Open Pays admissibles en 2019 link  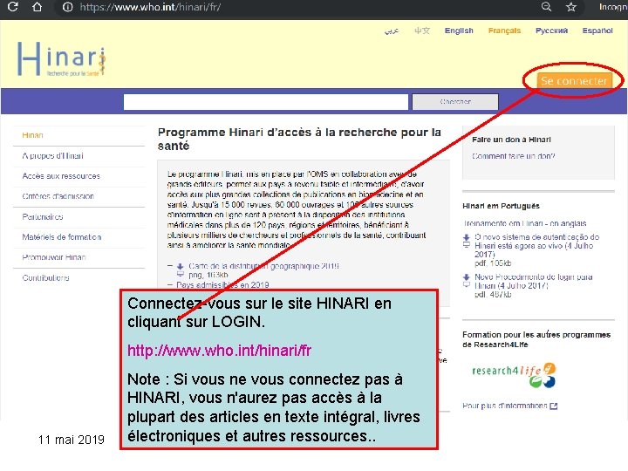(x=222, y=285)
